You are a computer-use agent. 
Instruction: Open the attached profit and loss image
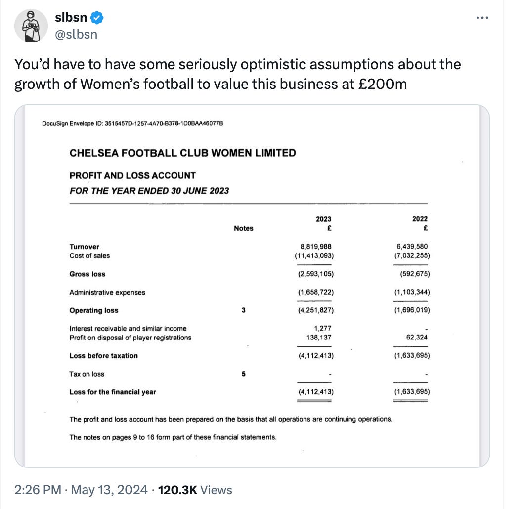pos(252,286)
